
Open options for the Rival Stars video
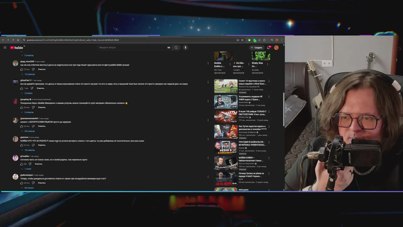point(269,81)
